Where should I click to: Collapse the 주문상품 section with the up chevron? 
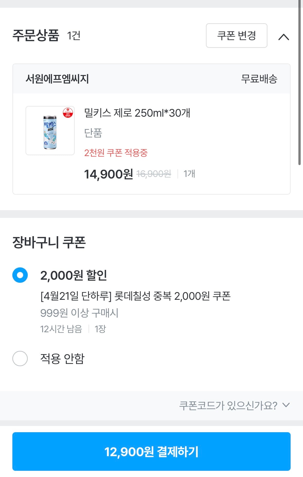[283, 37]
